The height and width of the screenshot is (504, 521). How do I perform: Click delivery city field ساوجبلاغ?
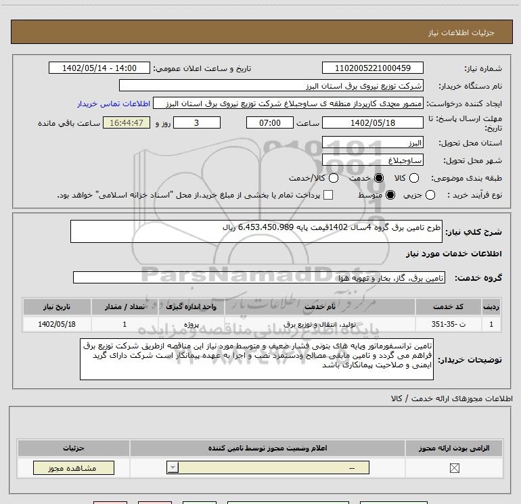372,160
